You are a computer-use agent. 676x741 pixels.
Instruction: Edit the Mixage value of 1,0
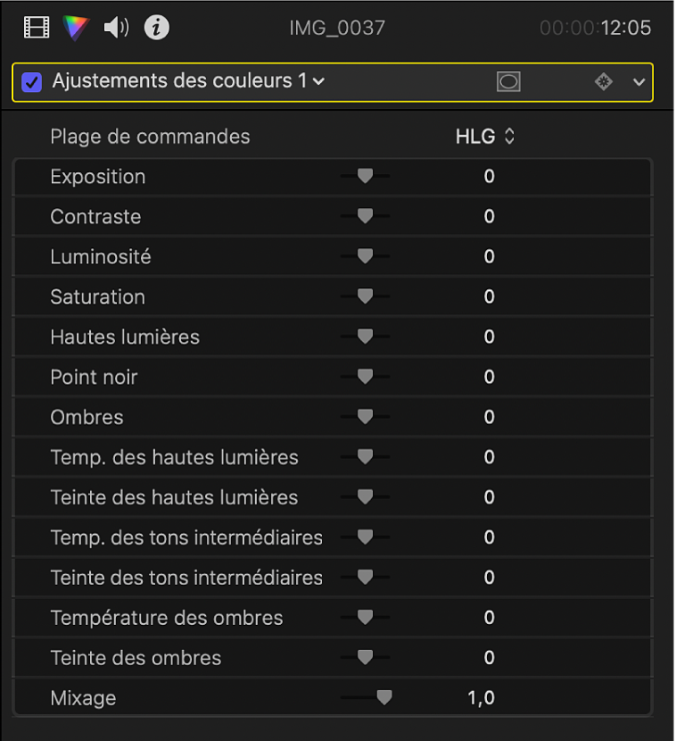click(481, 697)
